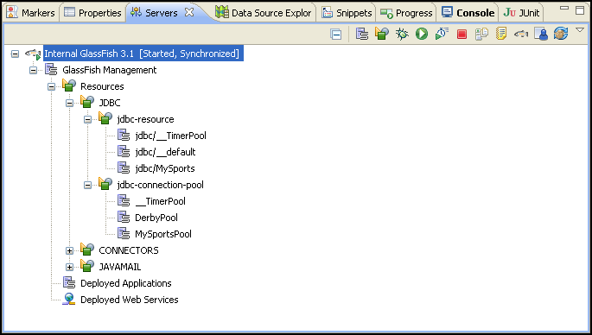
Task: Select DerbyPool connection pool
Action: [156, 218]
